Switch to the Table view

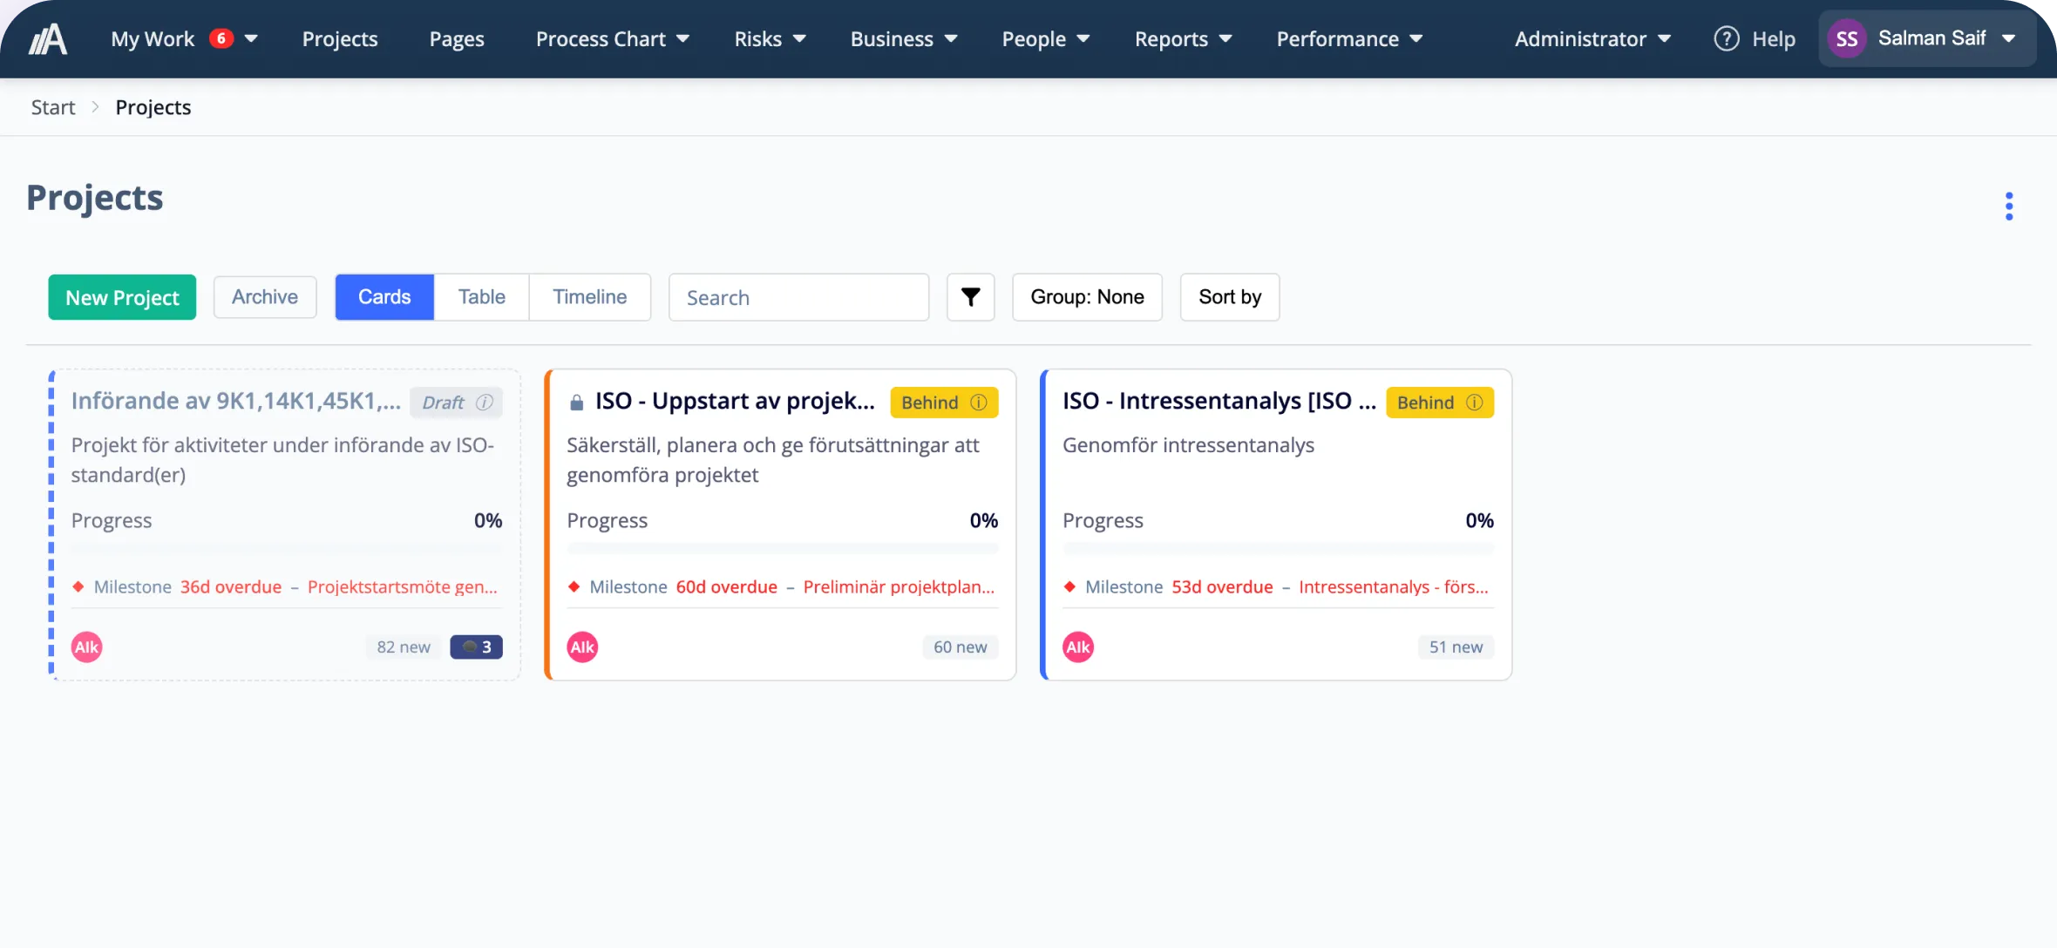[482, 297]
